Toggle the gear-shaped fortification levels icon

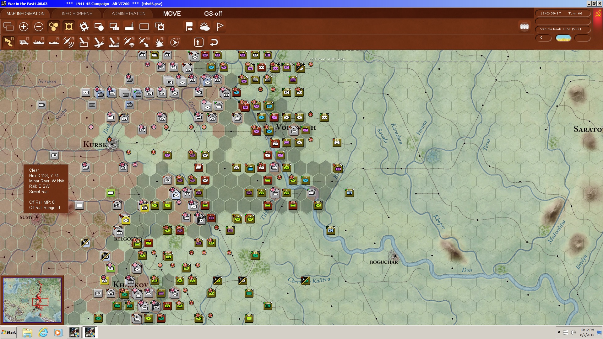click(x=84, y=27)
